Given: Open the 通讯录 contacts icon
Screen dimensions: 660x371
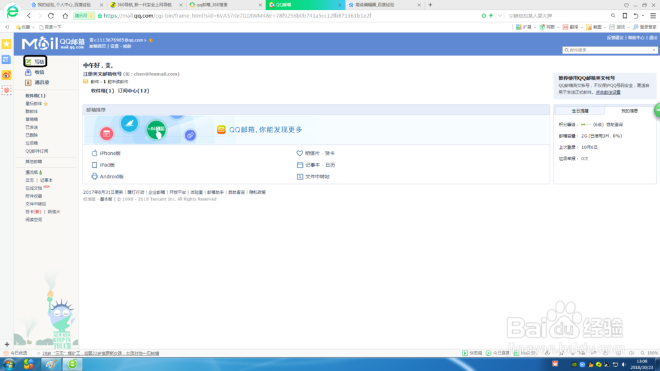Looking at the screenshot, I should 28,83.
